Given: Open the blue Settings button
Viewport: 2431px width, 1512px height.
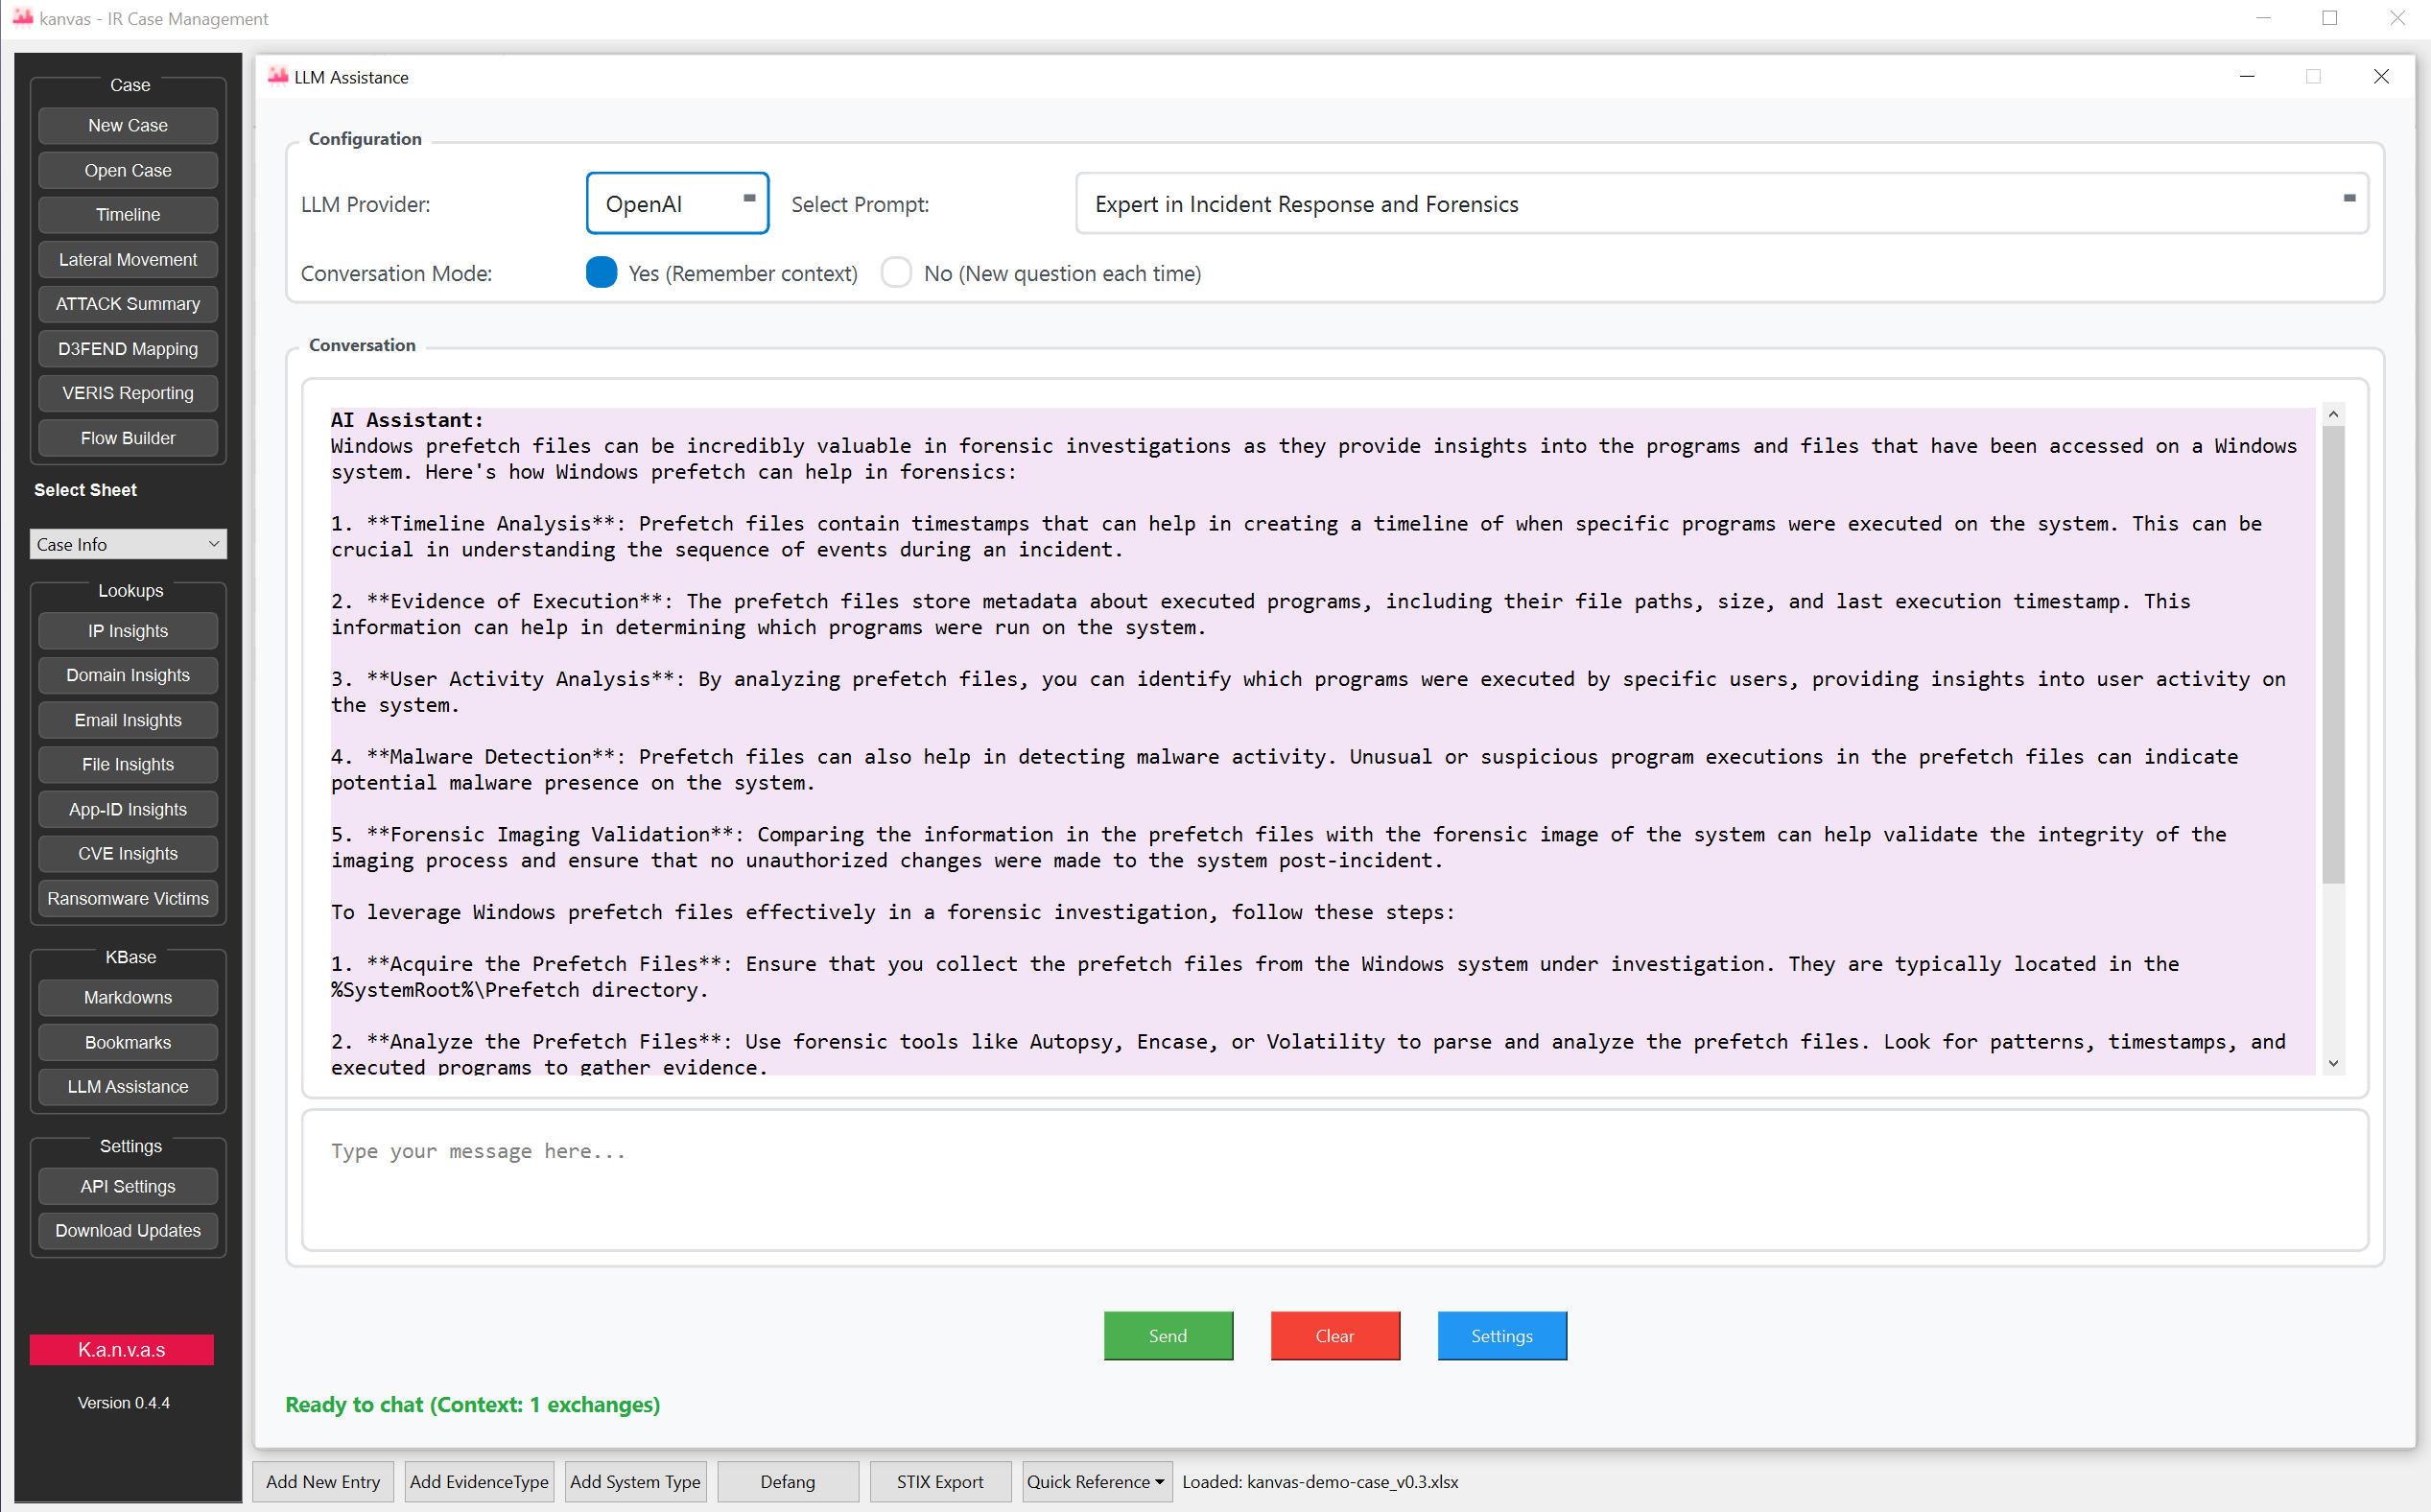Looking at the screenshot, I should (x=1501, y=1335).
